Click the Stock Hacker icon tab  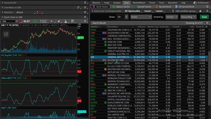(x=101, y=7)
